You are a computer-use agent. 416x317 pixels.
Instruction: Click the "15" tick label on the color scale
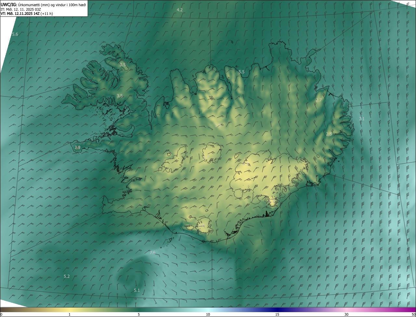[x=277, y=314]
